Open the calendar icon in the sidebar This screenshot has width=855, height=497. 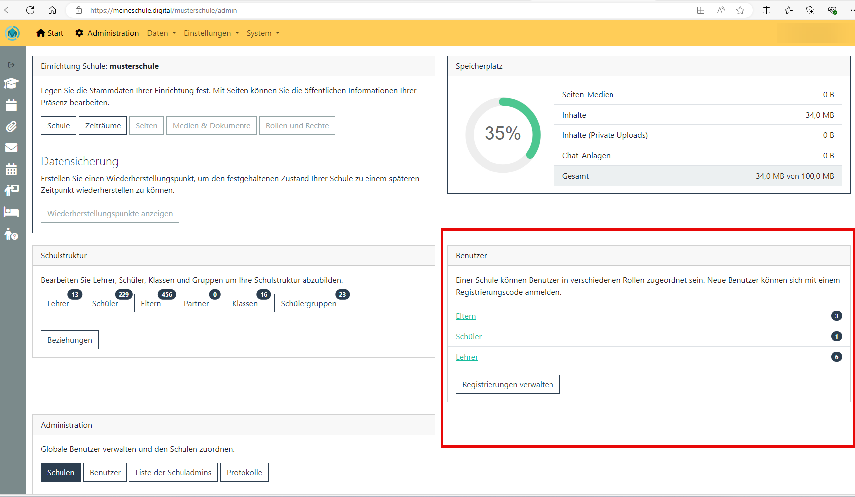(11, 105)
